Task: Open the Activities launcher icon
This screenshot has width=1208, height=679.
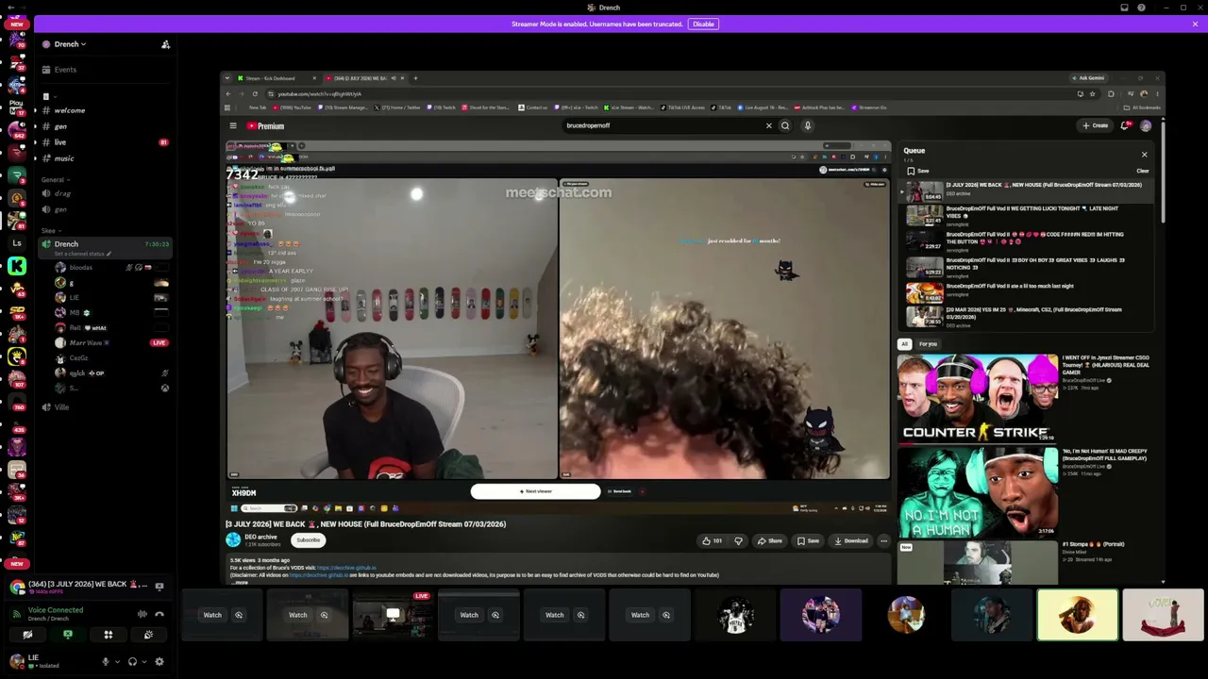Action: click(x=108, y=635)
